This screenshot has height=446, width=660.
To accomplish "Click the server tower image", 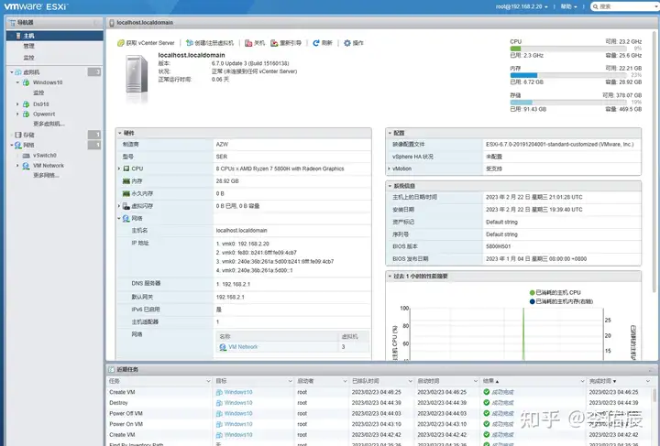I will click(137, 77).
